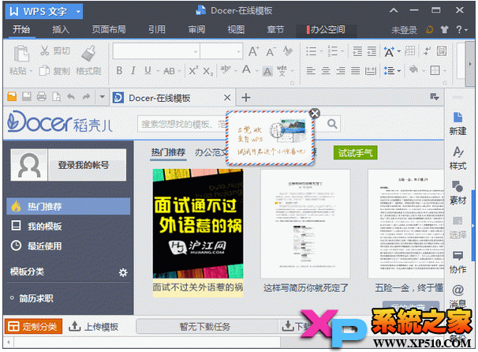Click the green 试试手气 button
The width and height of the screenshot is (478, 352).
[x=356, y=152]
